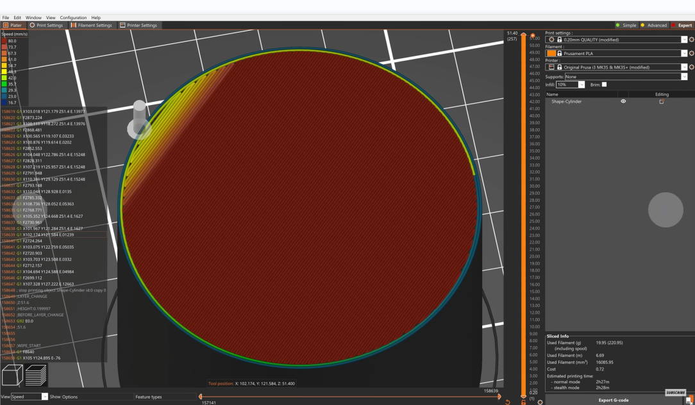The image size is (695, 405).
Task: Click 'normal mode' print time 2h27m
Action: (x=603, y=381)
